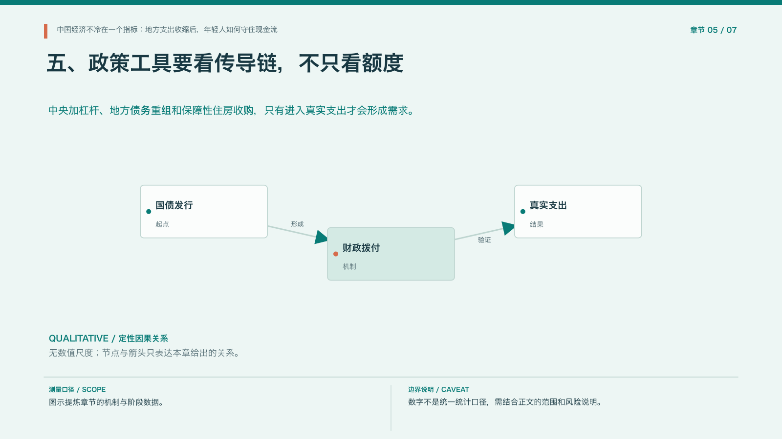
Task: Click the arrowhead pointing to 财政拨付
Action: [322, 237]
